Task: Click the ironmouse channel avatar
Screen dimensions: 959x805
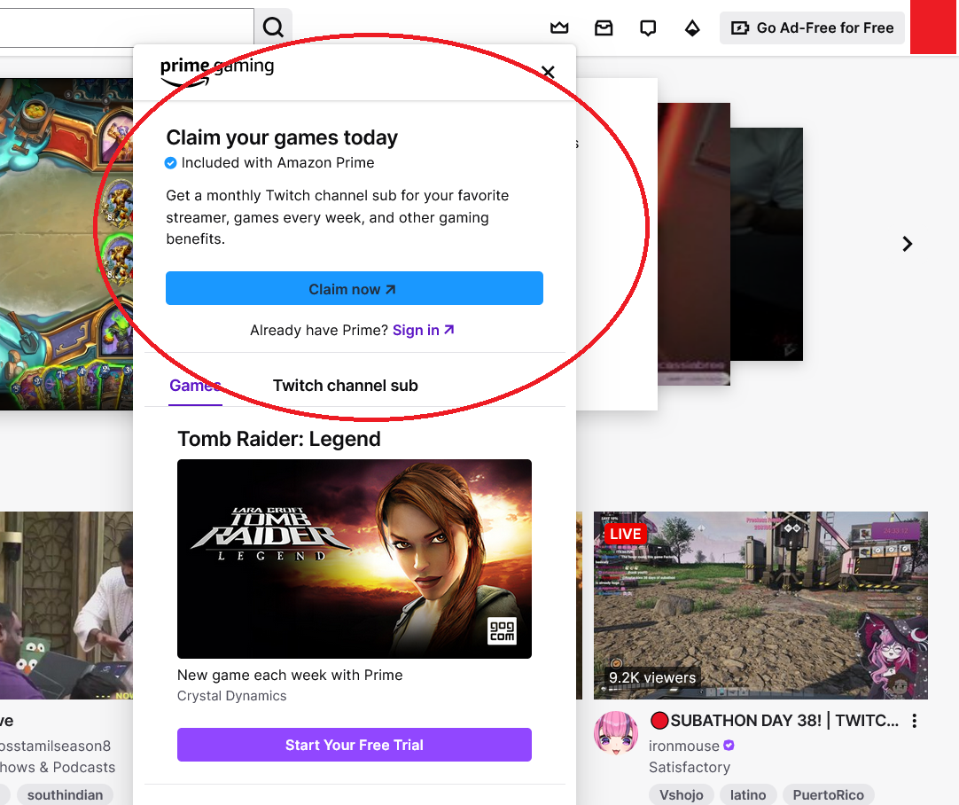Action: (616, 733)
